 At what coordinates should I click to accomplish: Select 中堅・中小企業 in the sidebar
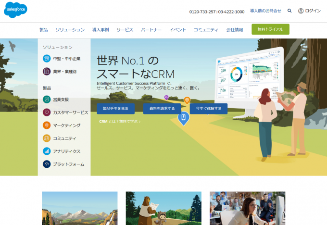[67, 59]
